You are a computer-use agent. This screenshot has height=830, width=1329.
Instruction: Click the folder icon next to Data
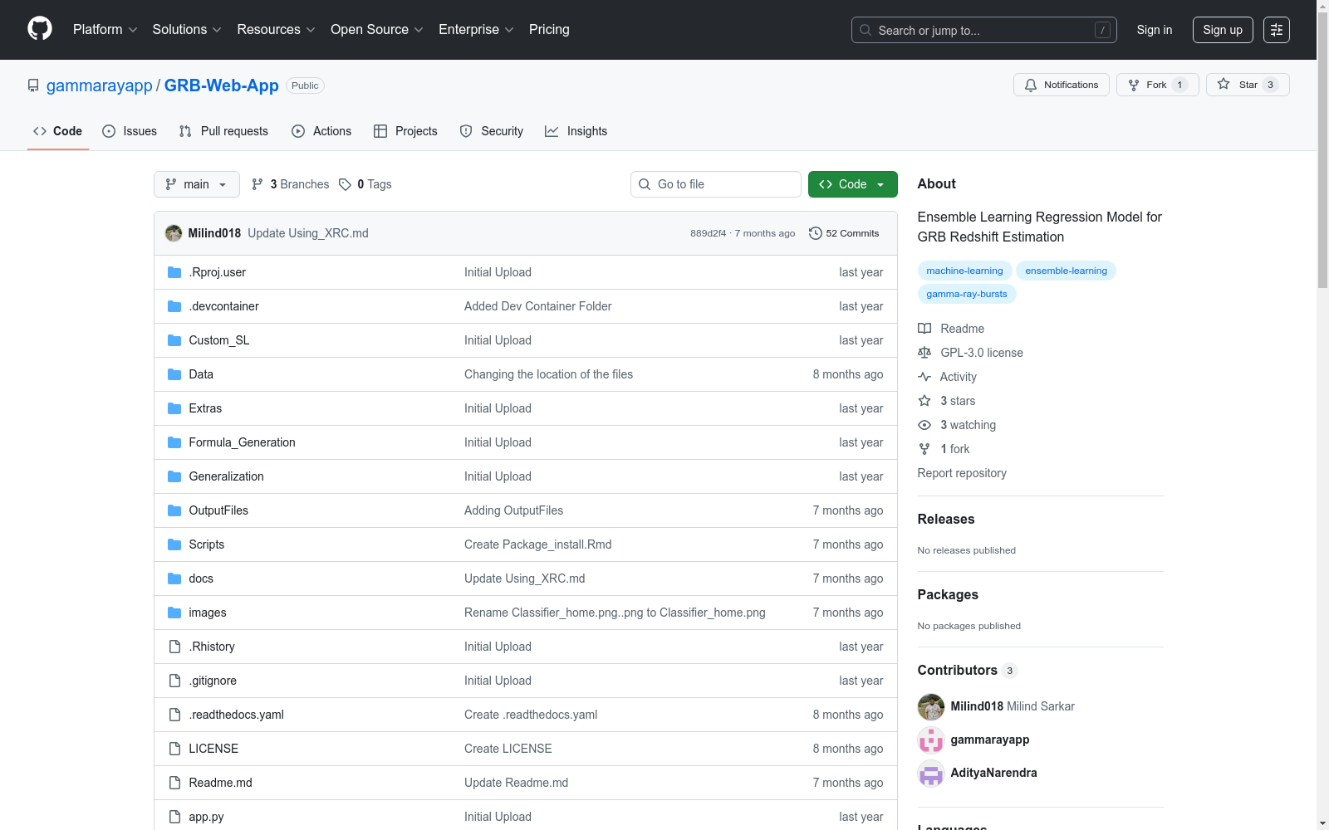click(174, 374)
